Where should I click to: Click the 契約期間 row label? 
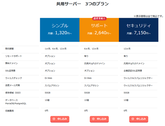10,49
